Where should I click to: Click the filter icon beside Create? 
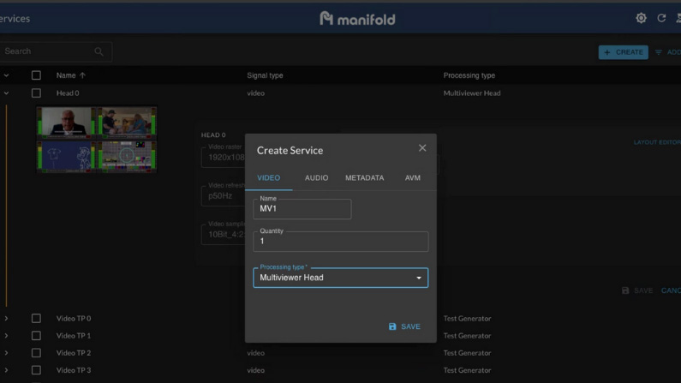[659, 52]
